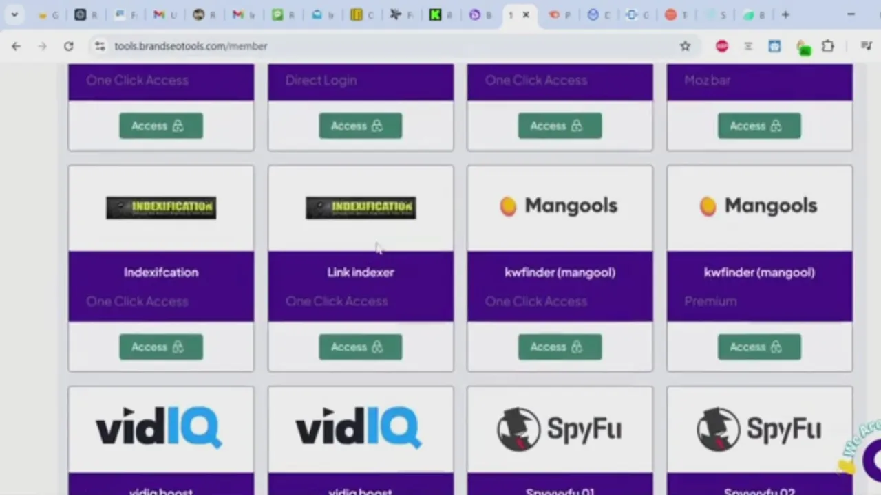
Task: Click Access button under Moz bar
Action: click(759, 126)
